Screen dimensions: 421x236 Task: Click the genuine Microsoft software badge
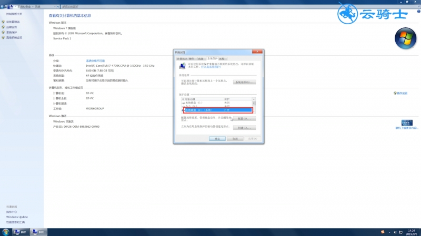click(x=407, y=122)
